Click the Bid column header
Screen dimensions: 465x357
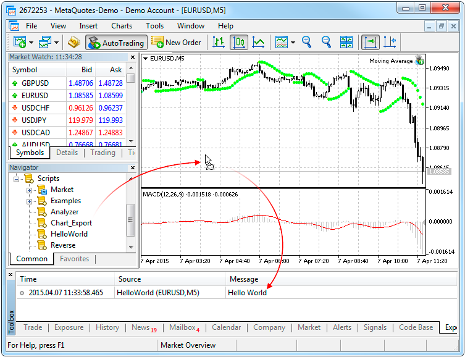[x=81, y=70]
